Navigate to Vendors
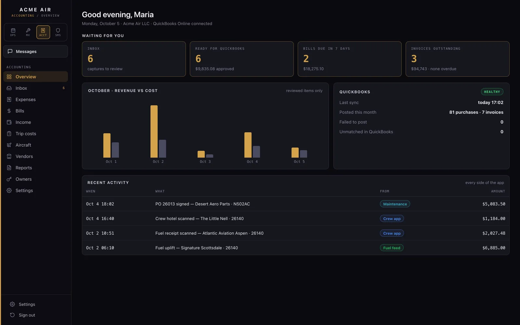Image resolution: width=520 pixels, height=325 pixels. tap(35, 156)
